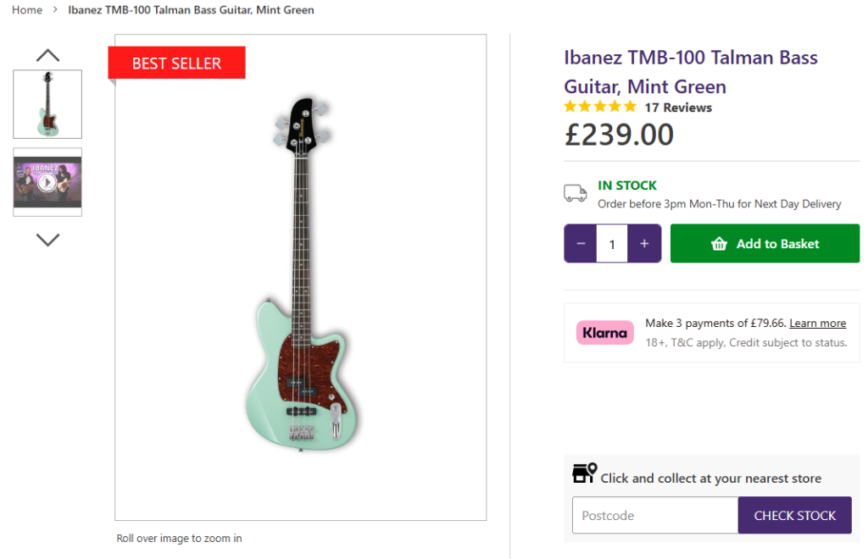Open the Klarna Learn more link
This screenshot has width=868, height=559.
(x=816, y=323)
